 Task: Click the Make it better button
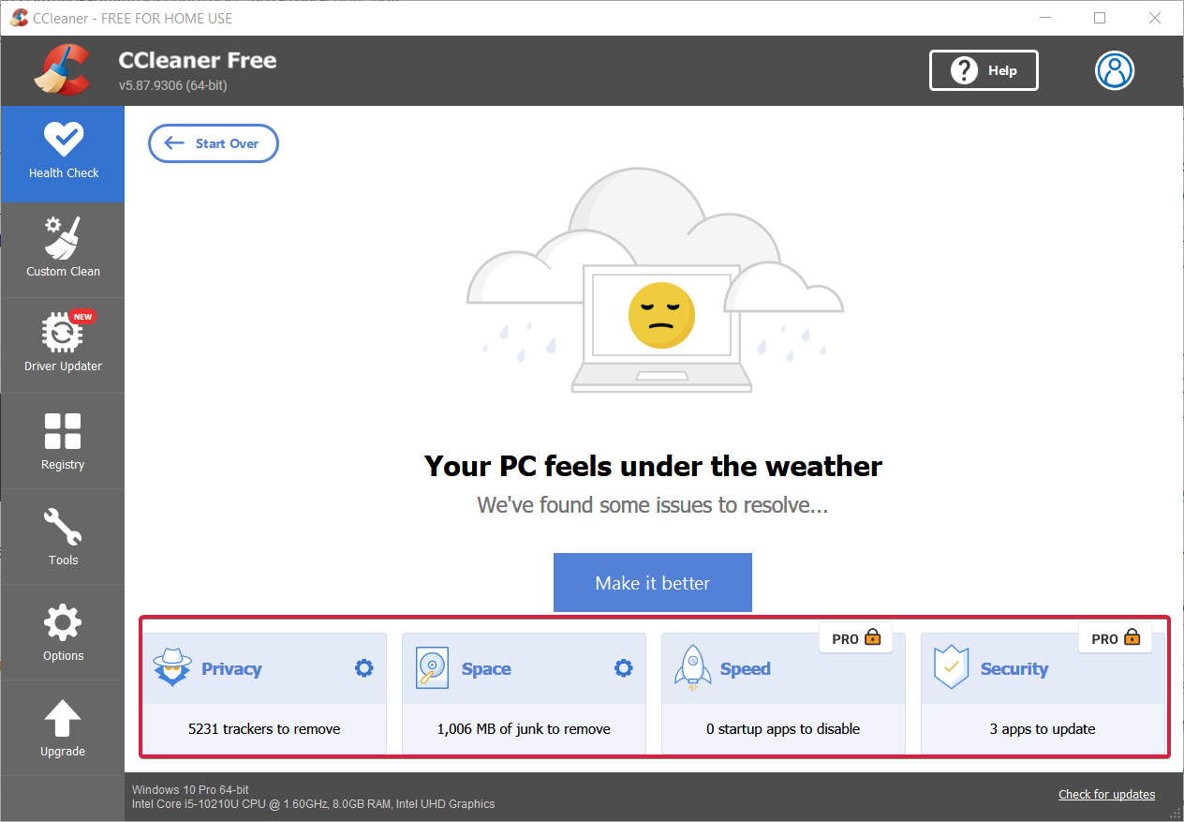pos(653,583)
